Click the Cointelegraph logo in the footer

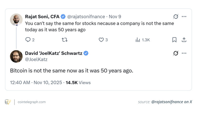8,102
